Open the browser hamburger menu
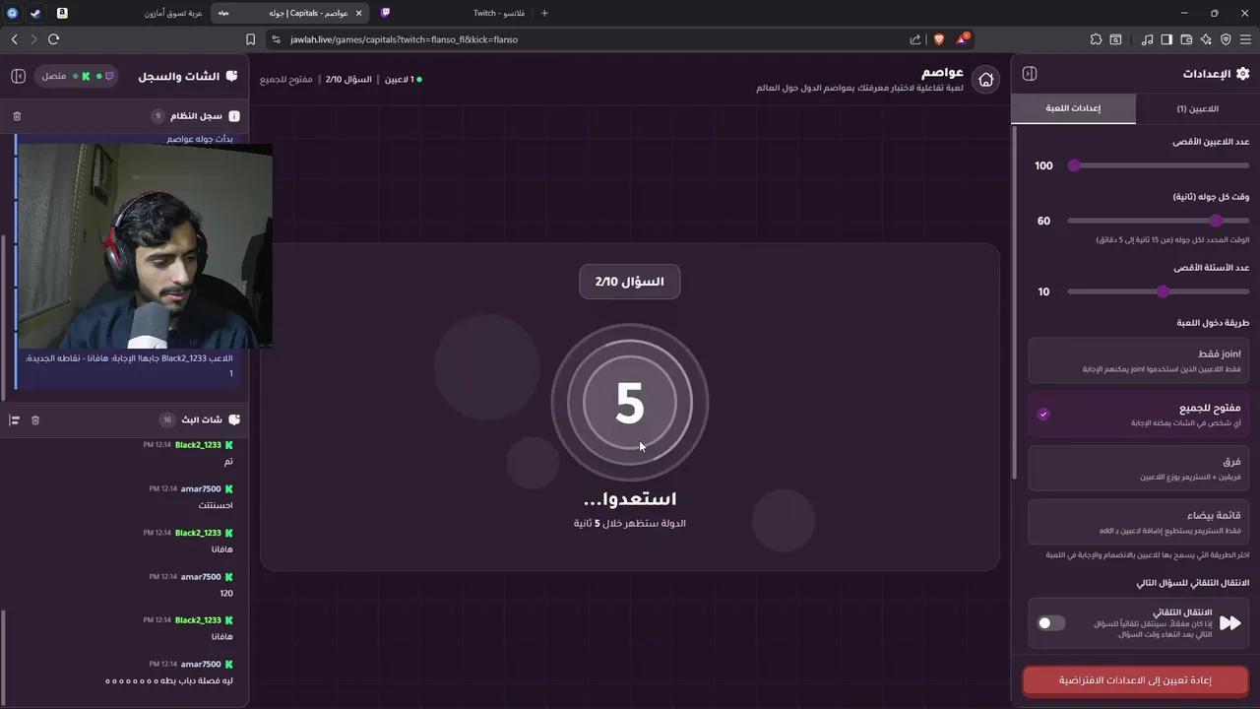This screenshot has height=709, width=1260. click(1245, 39)
